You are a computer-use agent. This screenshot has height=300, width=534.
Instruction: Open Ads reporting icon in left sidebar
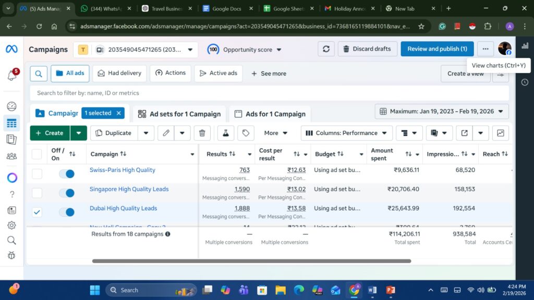tap(11, 140)
